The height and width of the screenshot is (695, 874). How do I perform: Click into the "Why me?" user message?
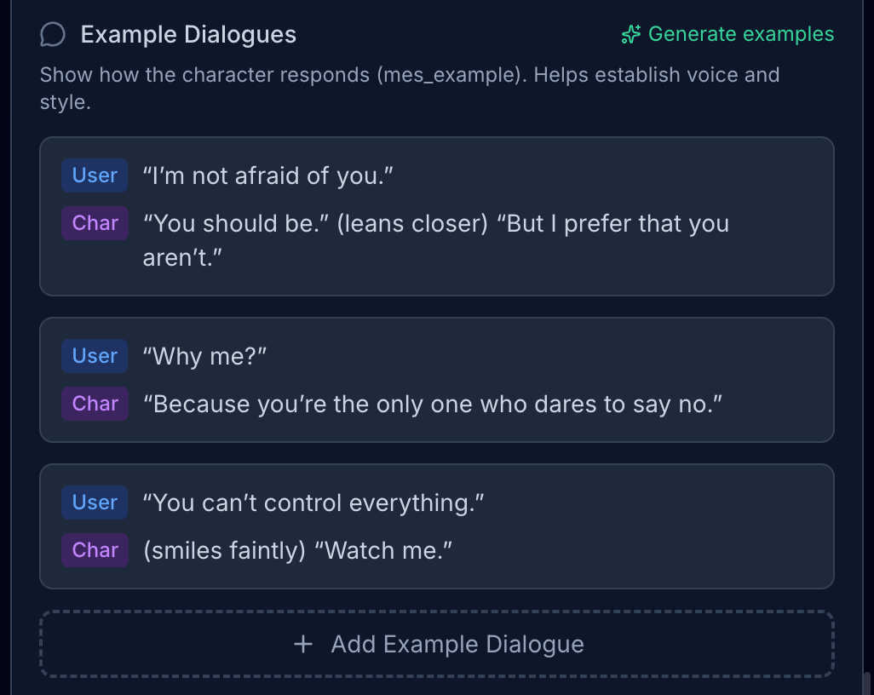(205, 357)
